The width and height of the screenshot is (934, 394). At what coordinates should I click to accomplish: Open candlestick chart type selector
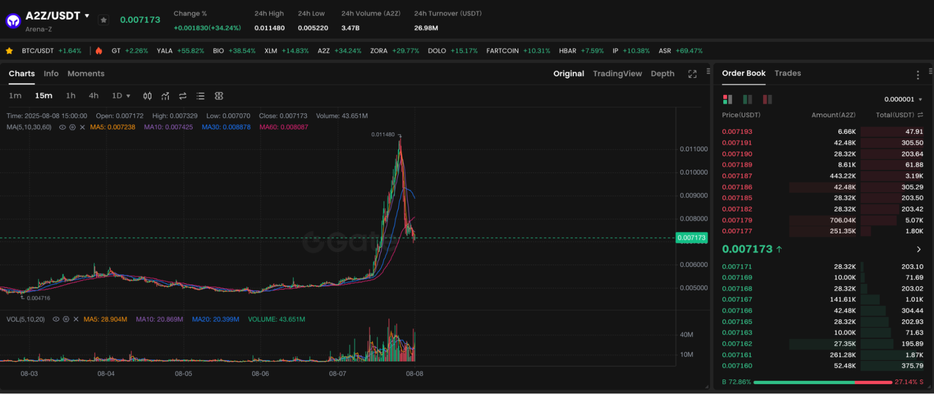[147, 96]
